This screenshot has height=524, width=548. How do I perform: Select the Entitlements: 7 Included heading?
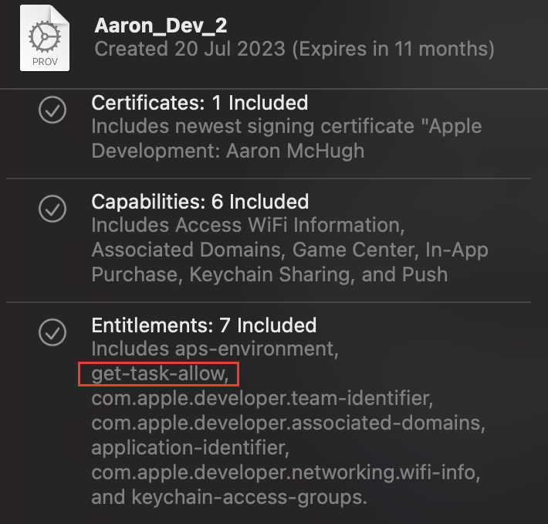click(204, 325)
